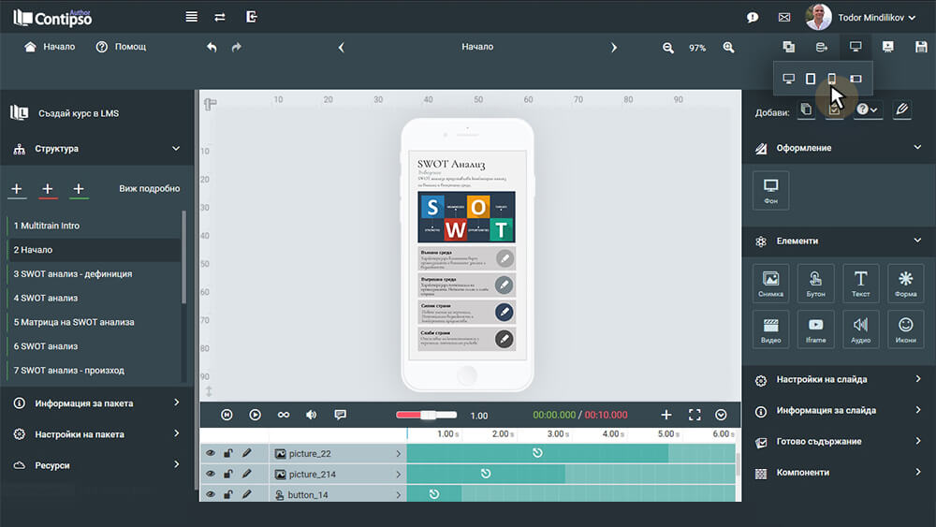Click the swap arrows icon in top bar
The image size is (936, 527).
220,17
